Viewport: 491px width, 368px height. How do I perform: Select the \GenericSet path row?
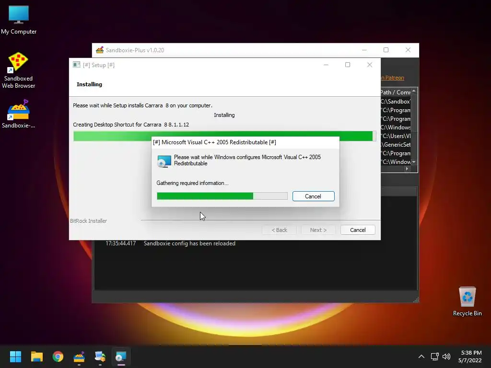click(x=396, y=145)
